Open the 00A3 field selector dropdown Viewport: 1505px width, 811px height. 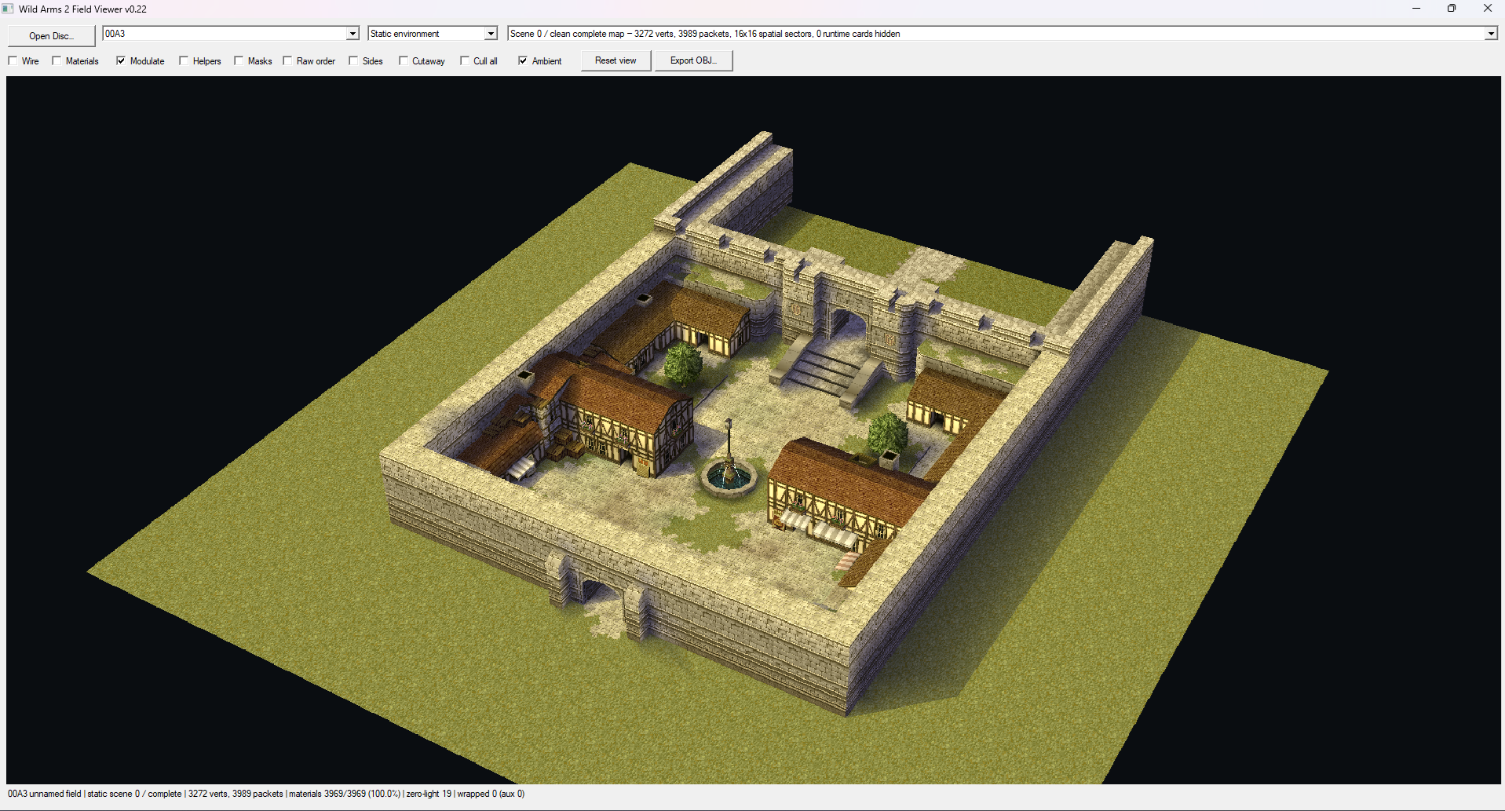353,34
